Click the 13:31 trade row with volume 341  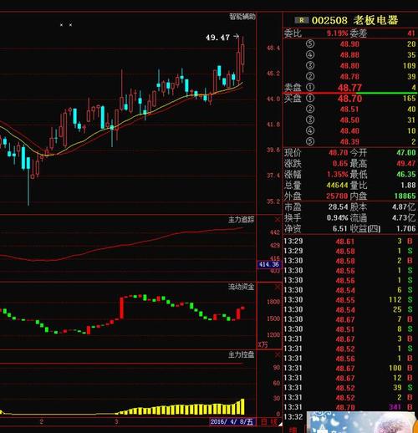pos(349,407)
